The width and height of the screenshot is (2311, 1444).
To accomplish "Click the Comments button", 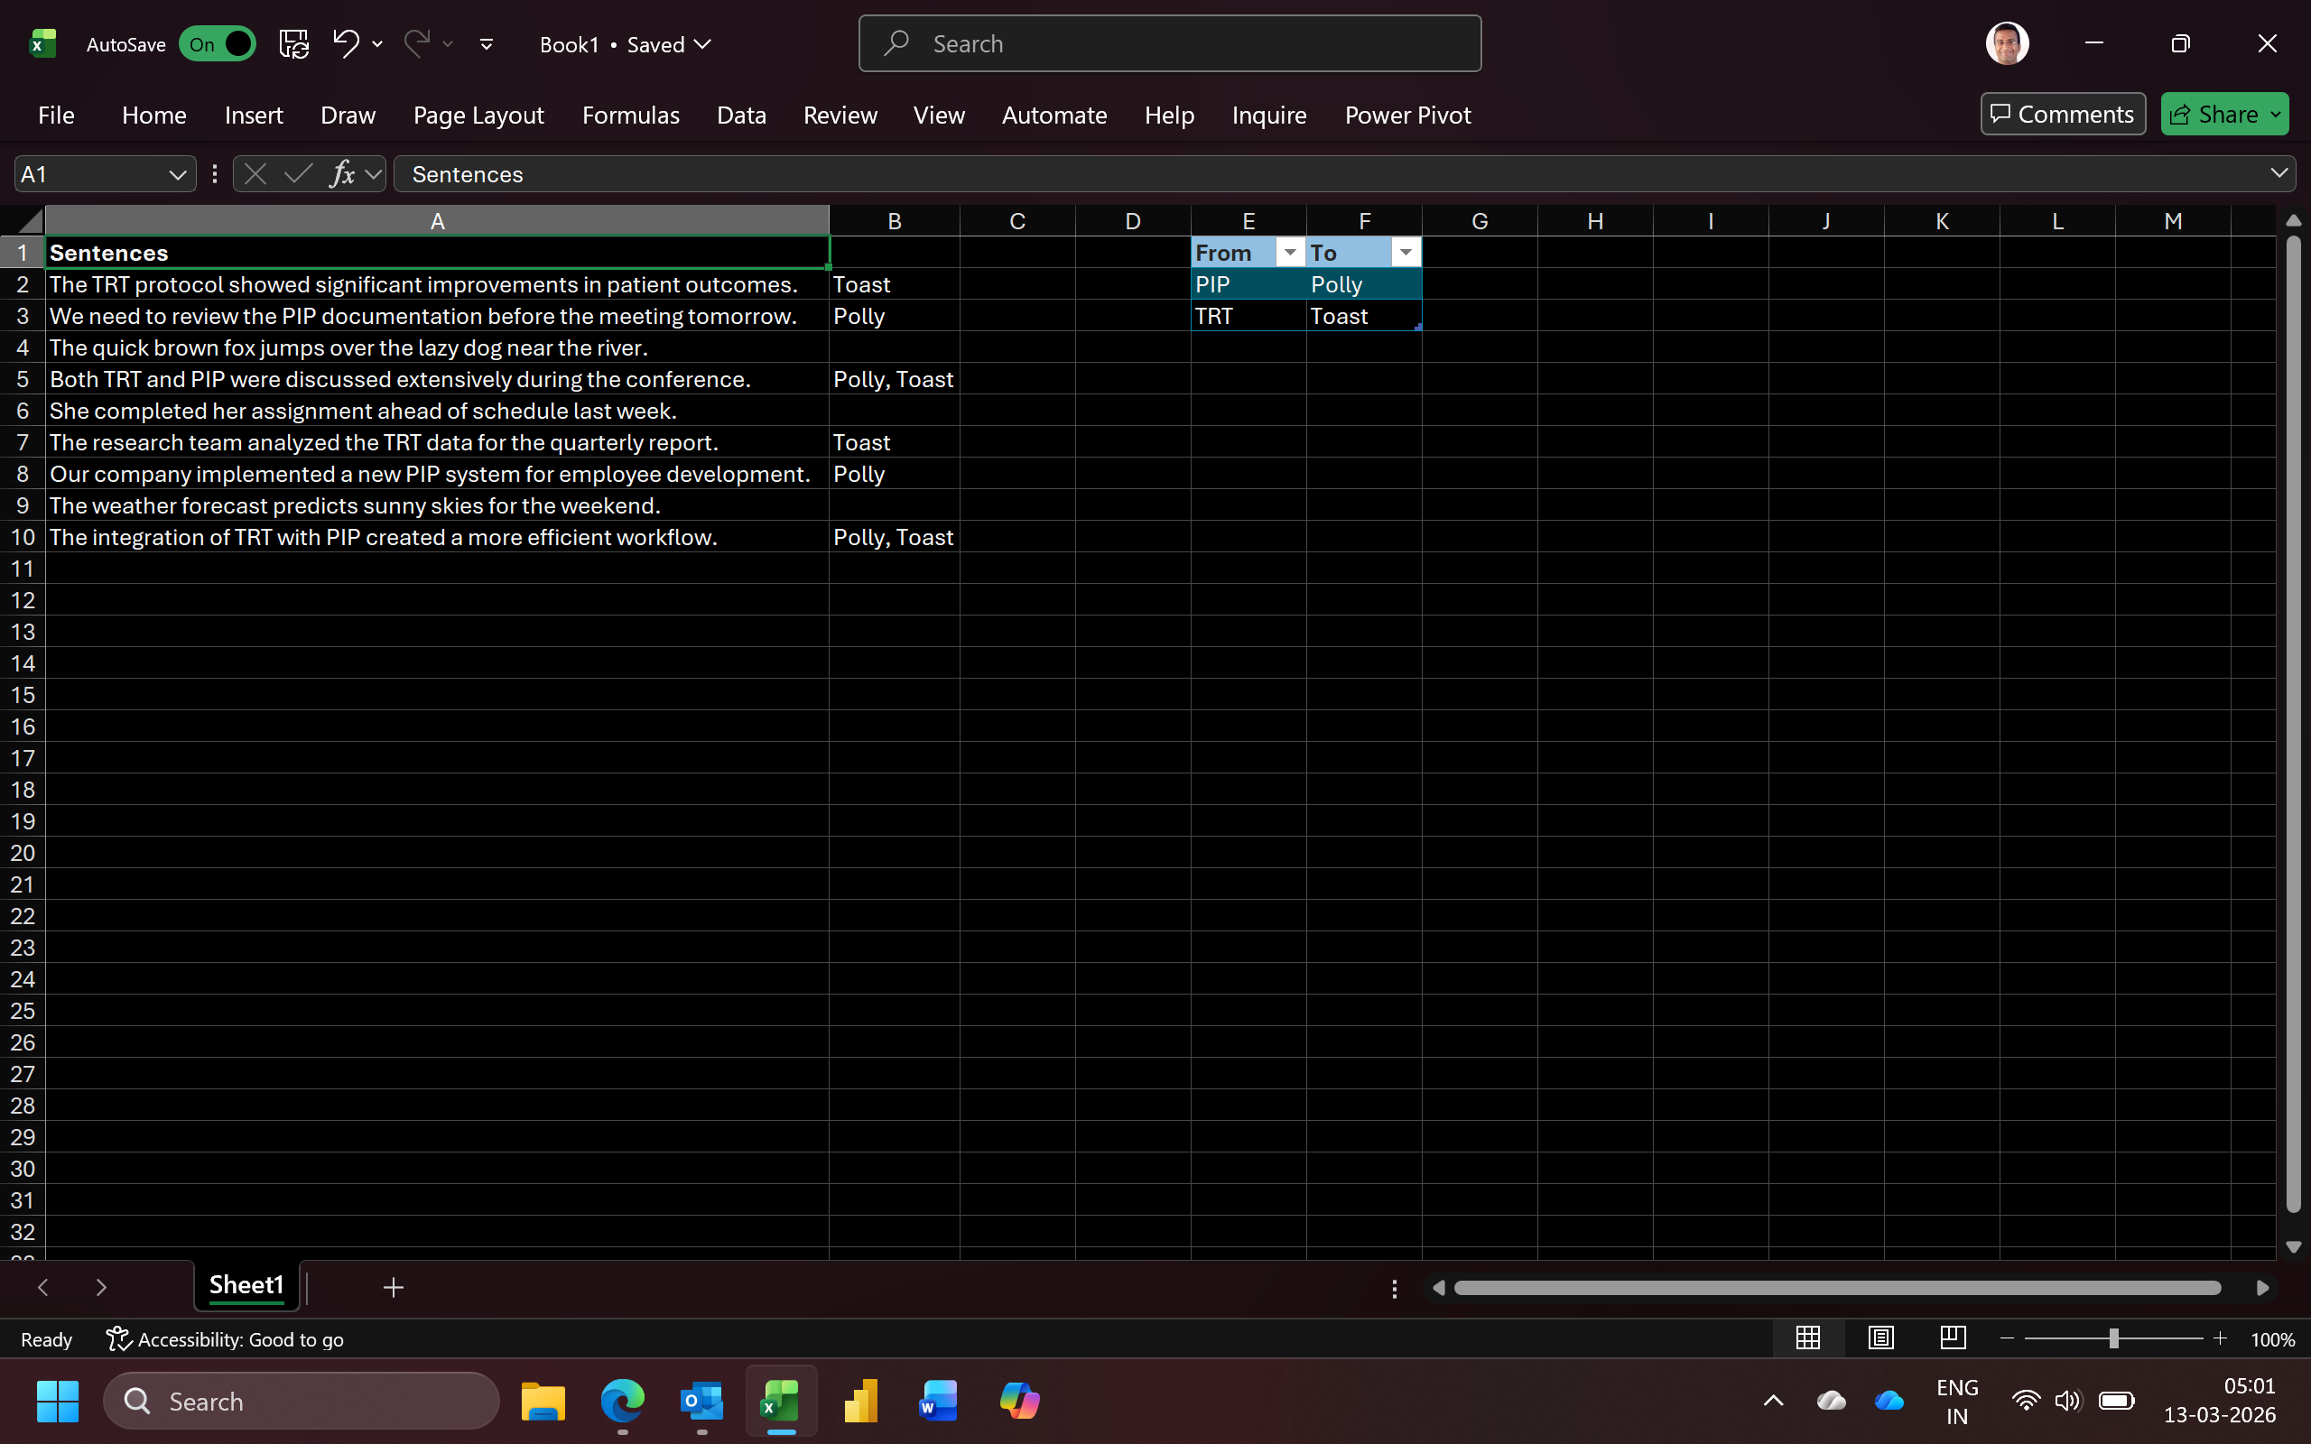I will coord(2063,115).
